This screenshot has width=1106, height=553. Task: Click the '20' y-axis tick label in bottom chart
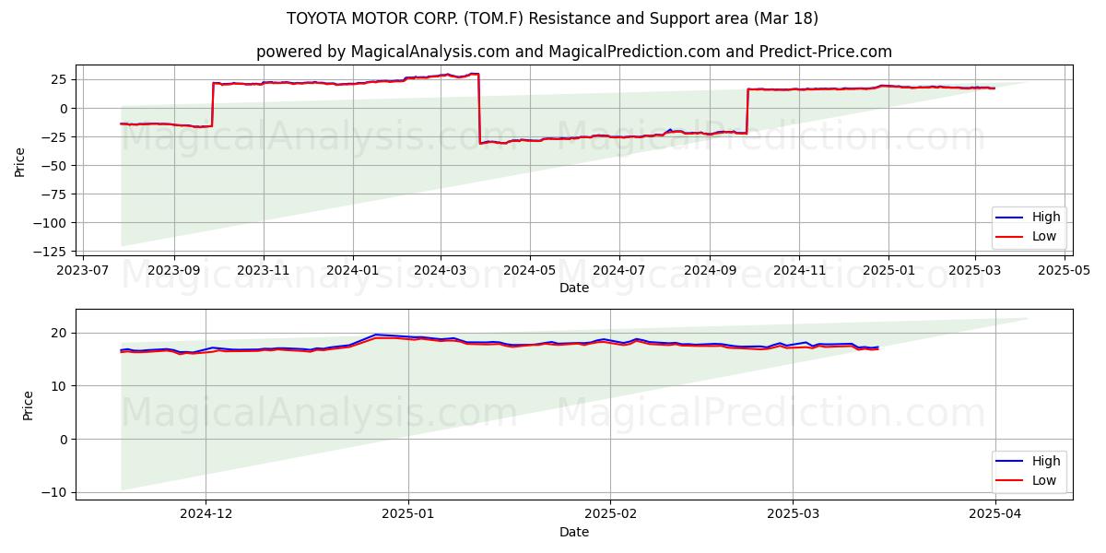point(61,334)
